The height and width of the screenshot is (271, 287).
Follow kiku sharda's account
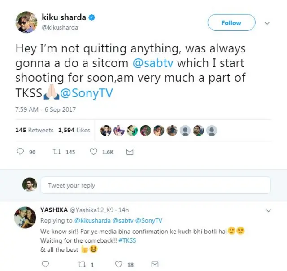(231, 22)
